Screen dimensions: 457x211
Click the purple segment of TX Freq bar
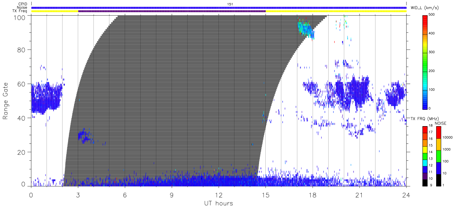[172, 11]
